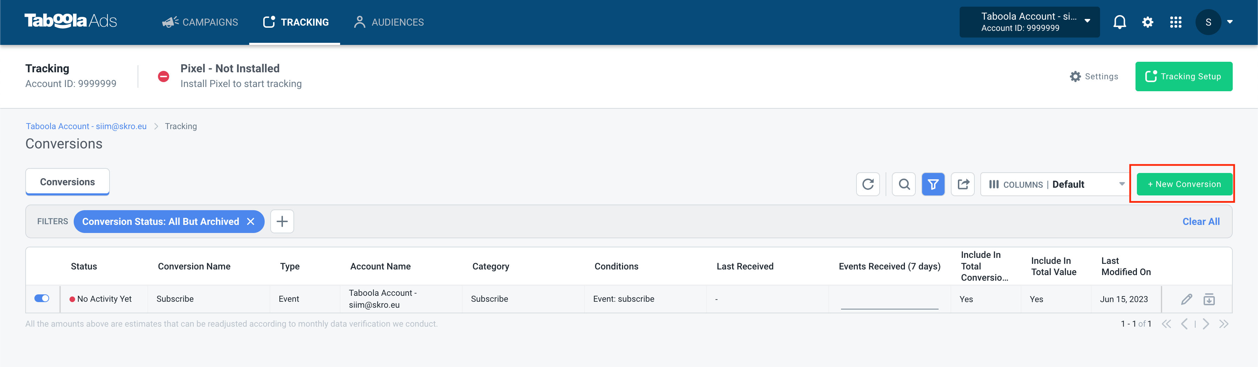Viewport: 1258px width, 367px height.
Task: Click the Category column header
Action: pyautogui.click(x=490, y=266)
